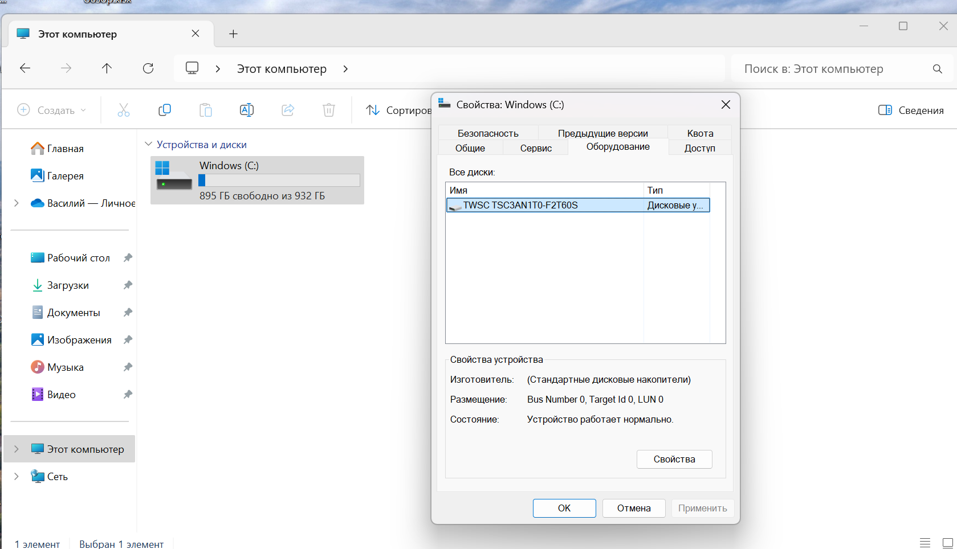
Task: Toggle the Сведения details pane
Action: (x=911, y=110)
